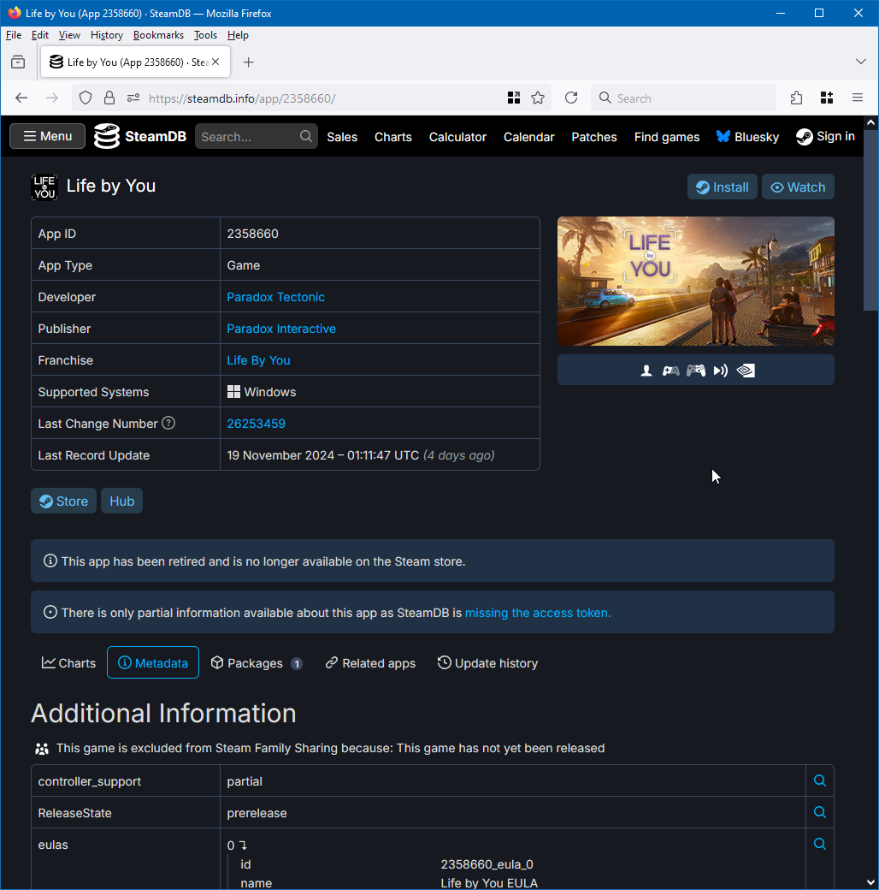Click the Install button

click(x=722, y=187)
